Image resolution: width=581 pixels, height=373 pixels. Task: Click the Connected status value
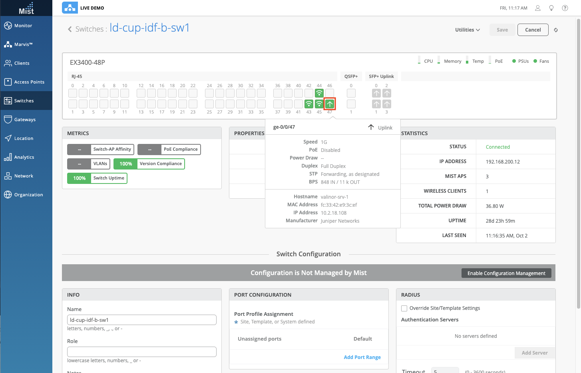pos(498,147)
